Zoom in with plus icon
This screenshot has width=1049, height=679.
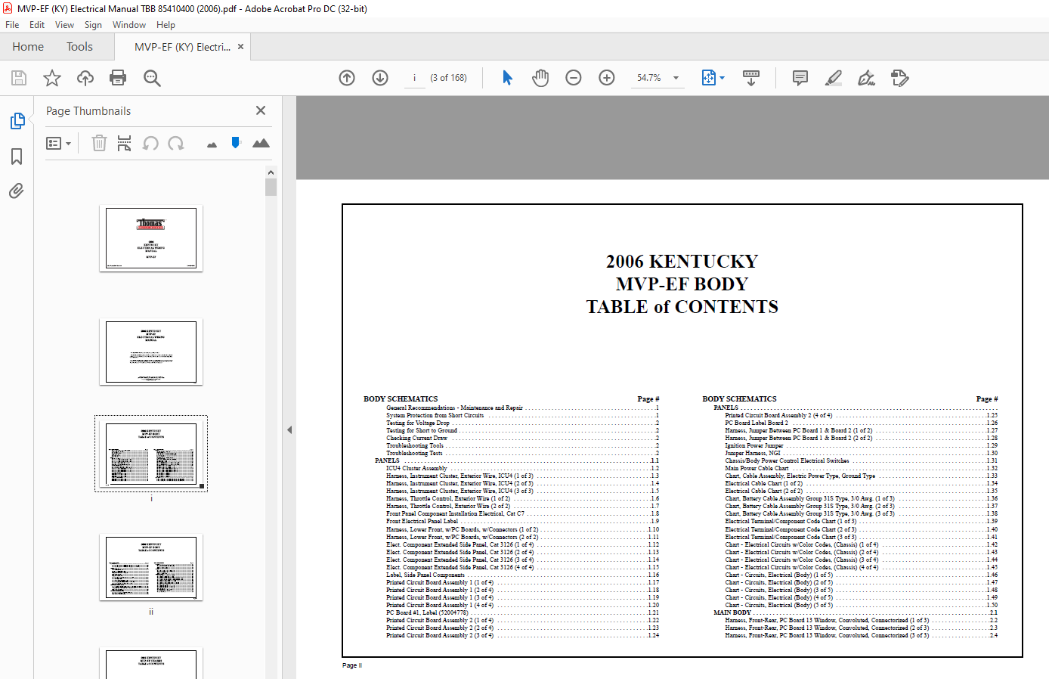coord(607,78)
